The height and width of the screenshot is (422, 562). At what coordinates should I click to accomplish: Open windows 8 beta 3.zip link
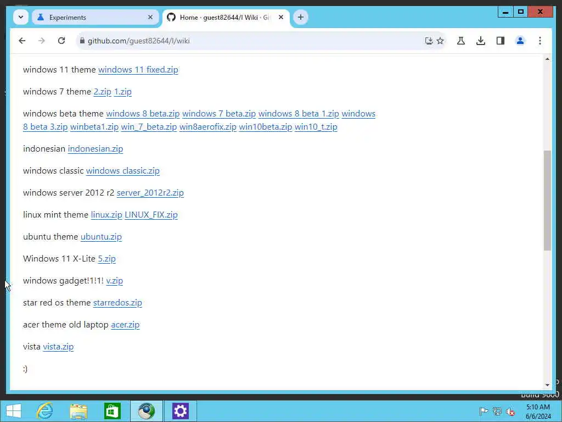pos(45,127)
